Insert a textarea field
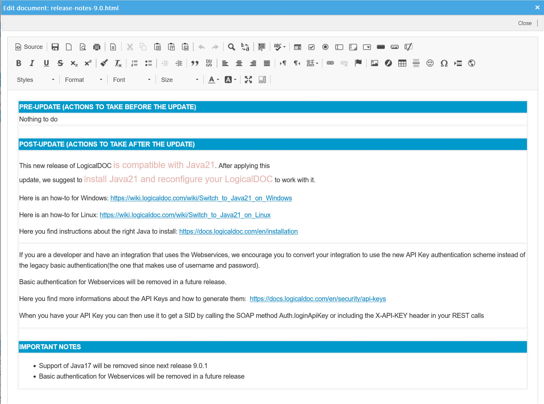The height and width of the screenshot is (404, 544). point(353,47)
